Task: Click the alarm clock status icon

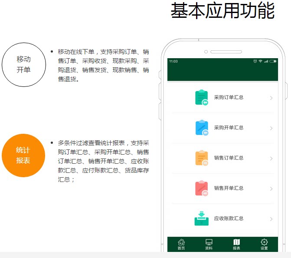Action: 255,61
